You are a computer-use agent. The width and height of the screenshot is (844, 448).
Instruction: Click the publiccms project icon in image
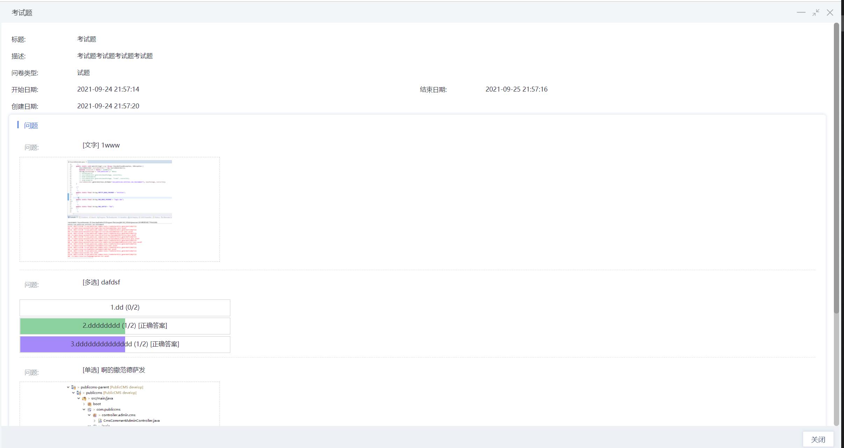(x=79, y=393)
